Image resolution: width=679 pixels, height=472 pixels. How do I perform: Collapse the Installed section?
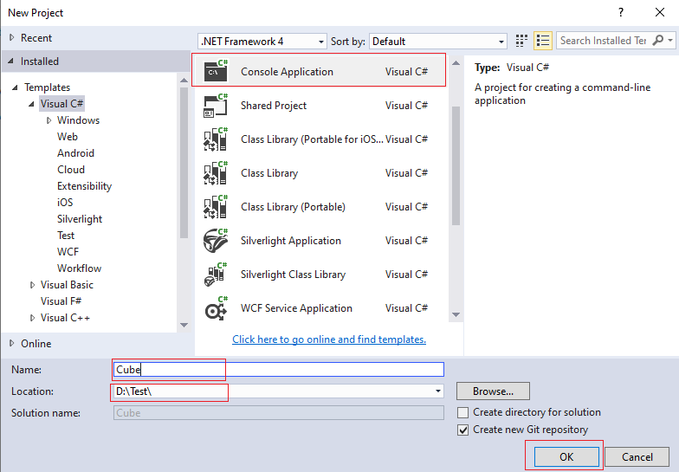click(10, 61)
